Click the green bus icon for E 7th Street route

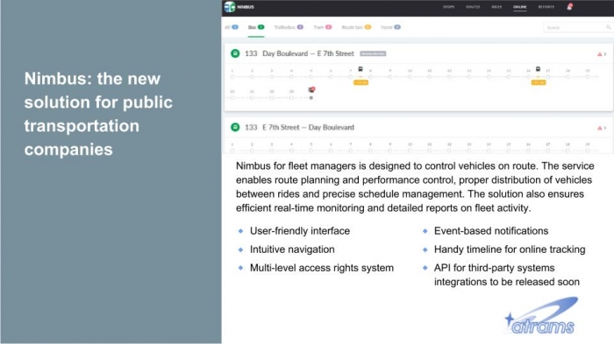(235, 127)
